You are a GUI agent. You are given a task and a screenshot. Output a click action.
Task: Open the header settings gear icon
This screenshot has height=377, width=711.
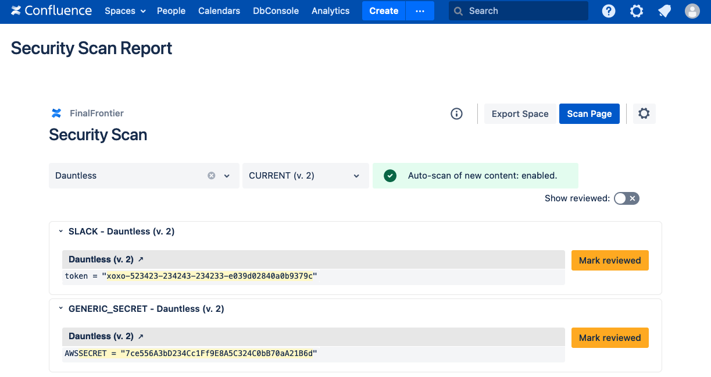pos(637,11)
